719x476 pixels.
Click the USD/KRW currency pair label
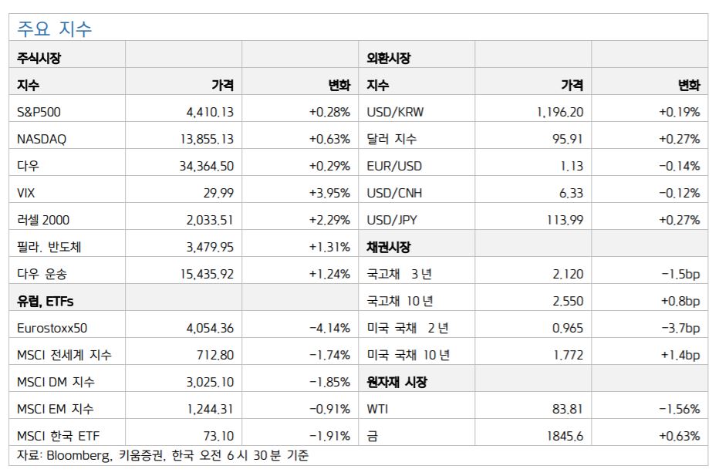point(395,112)
